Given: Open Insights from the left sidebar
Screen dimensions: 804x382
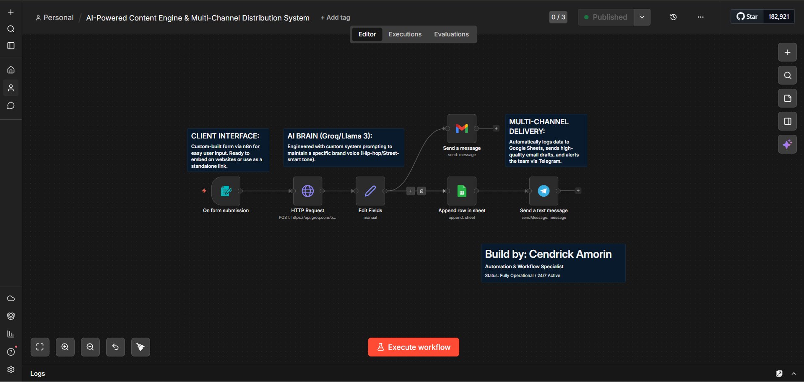Looking at the screenshot, I should pos(10,333).
